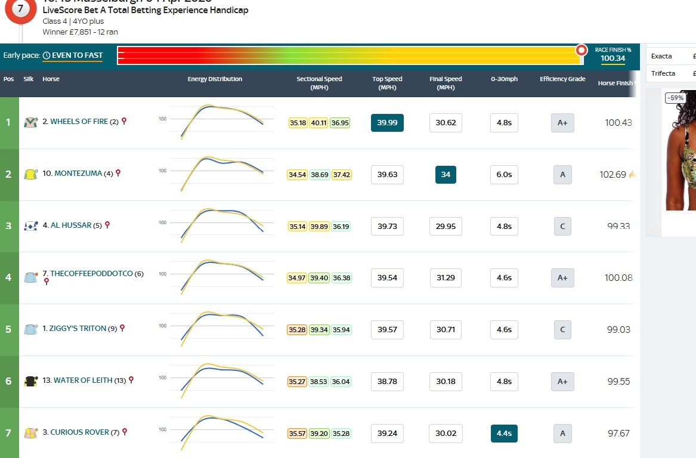Screen dimensions: 696x458
Task: Click the pin icon beside Montezuma
Action: tap(118, 173)
